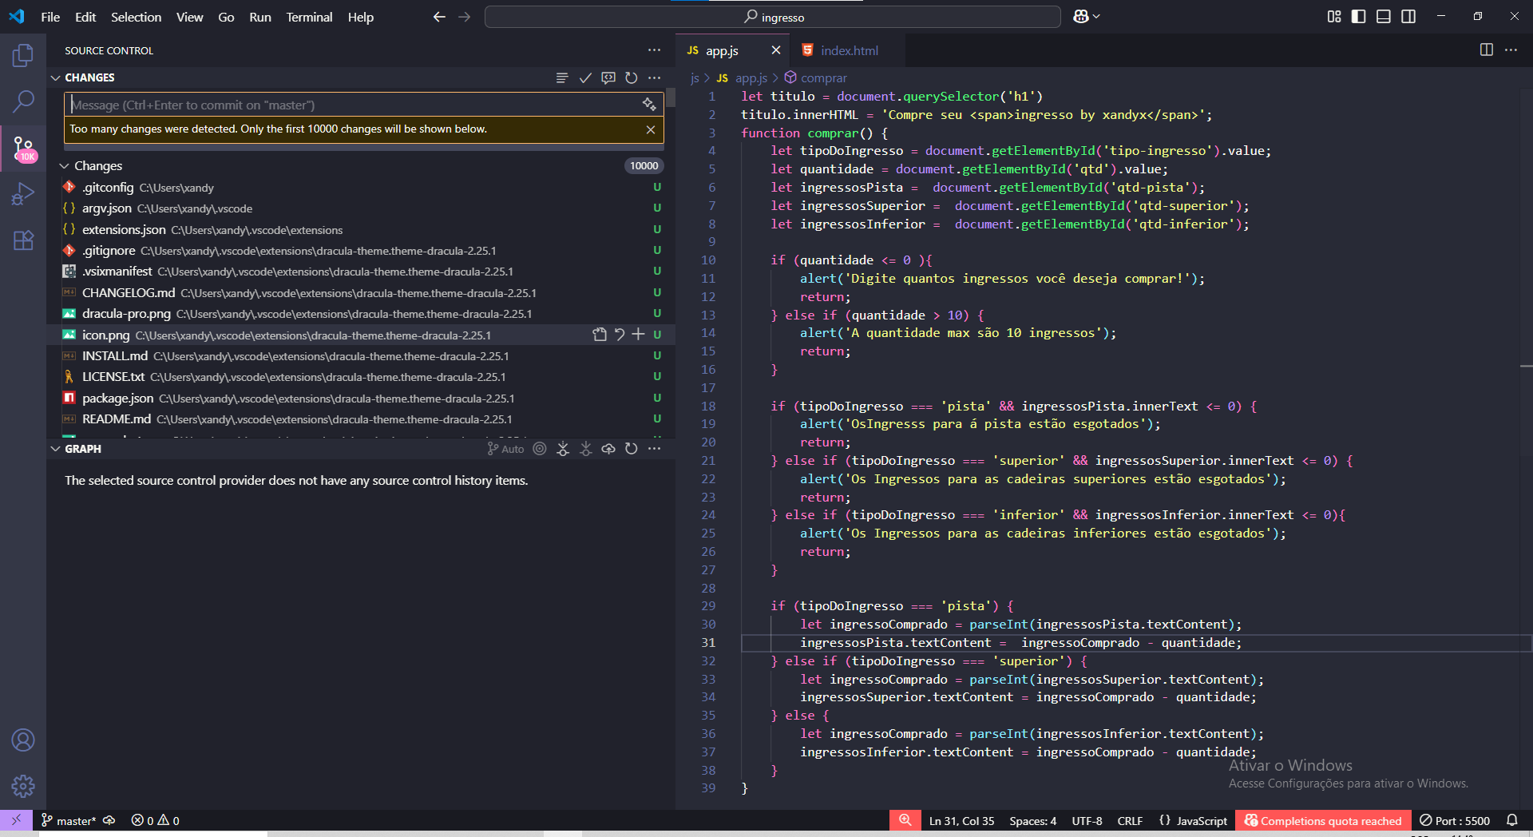Click the Copilot code review icon in Changes header
The image size is (1533, 837).
click(x=608, y=77)
